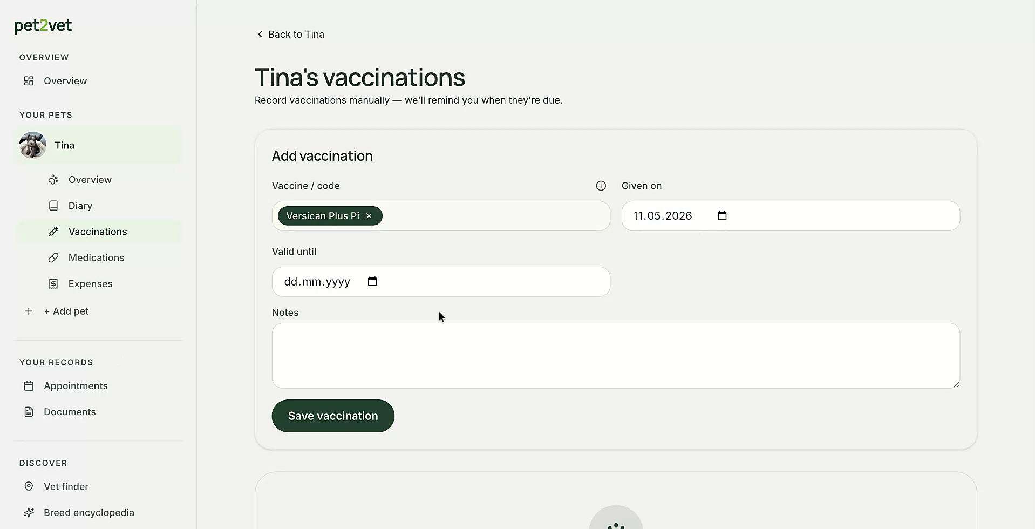
Task: Open the Valid until calendar picker icon
Action: [372, 282]
